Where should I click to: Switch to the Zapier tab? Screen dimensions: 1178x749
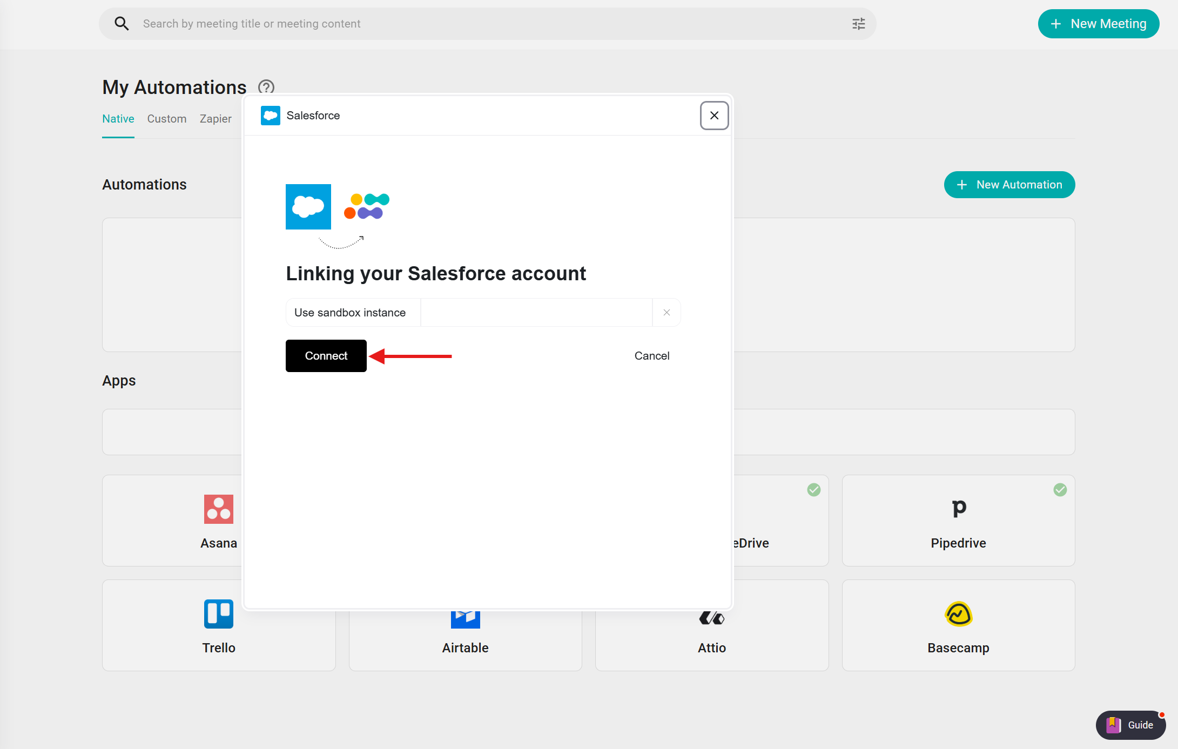(215, 119)
